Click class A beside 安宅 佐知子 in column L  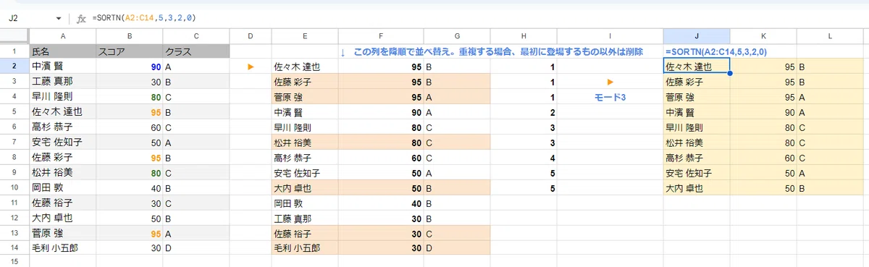click(x=831, y=173)
